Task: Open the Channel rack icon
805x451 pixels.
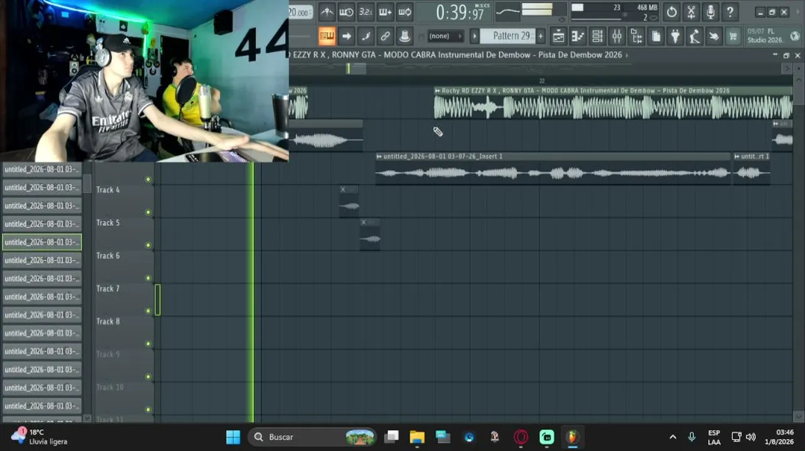Action: [597, 36]
